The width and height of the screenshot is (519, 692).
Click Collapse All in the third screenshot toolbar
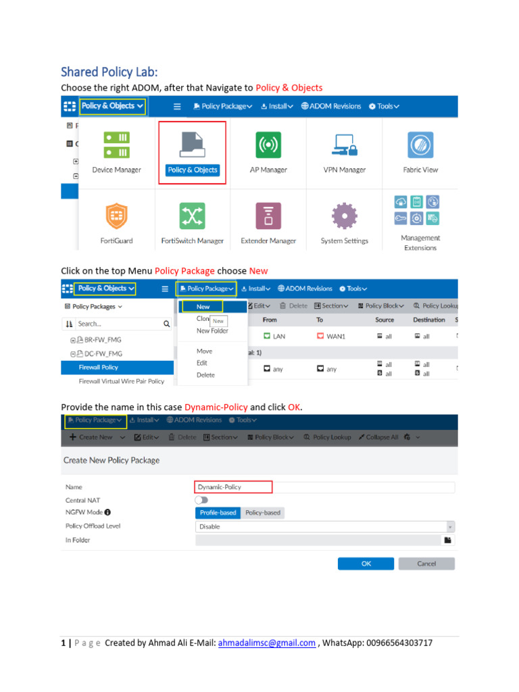pyautogui.click(x=378, y=437)
